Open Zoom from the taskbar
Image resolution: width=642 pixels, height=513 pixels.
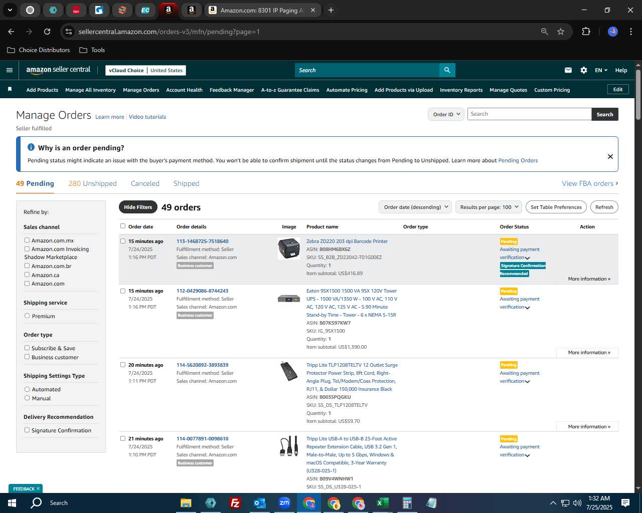(284, 503)
